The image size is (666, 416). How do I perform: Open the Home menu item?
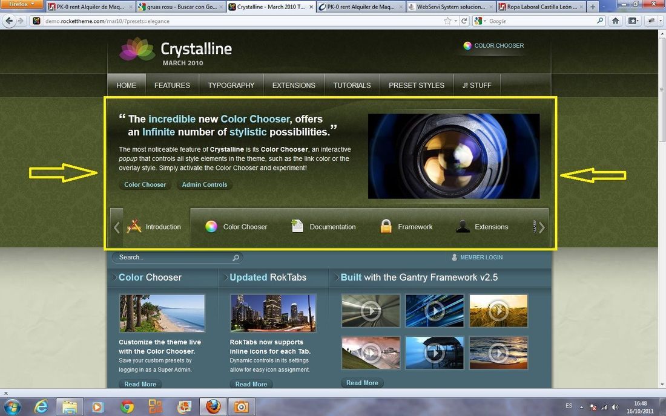click(x=126, y=85)
